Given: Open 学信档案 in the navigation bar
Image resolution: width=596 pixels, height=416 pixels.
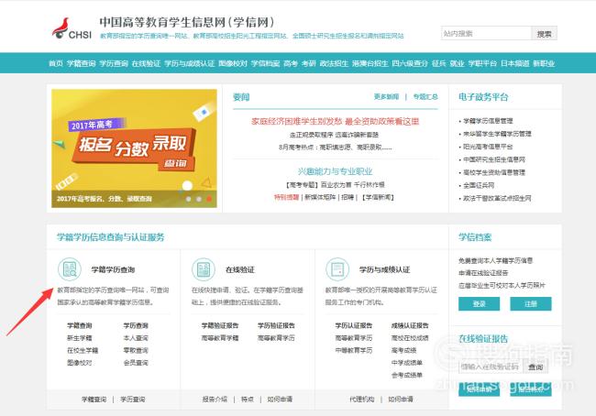Looking at the screenshot, I should click(265, 63).
